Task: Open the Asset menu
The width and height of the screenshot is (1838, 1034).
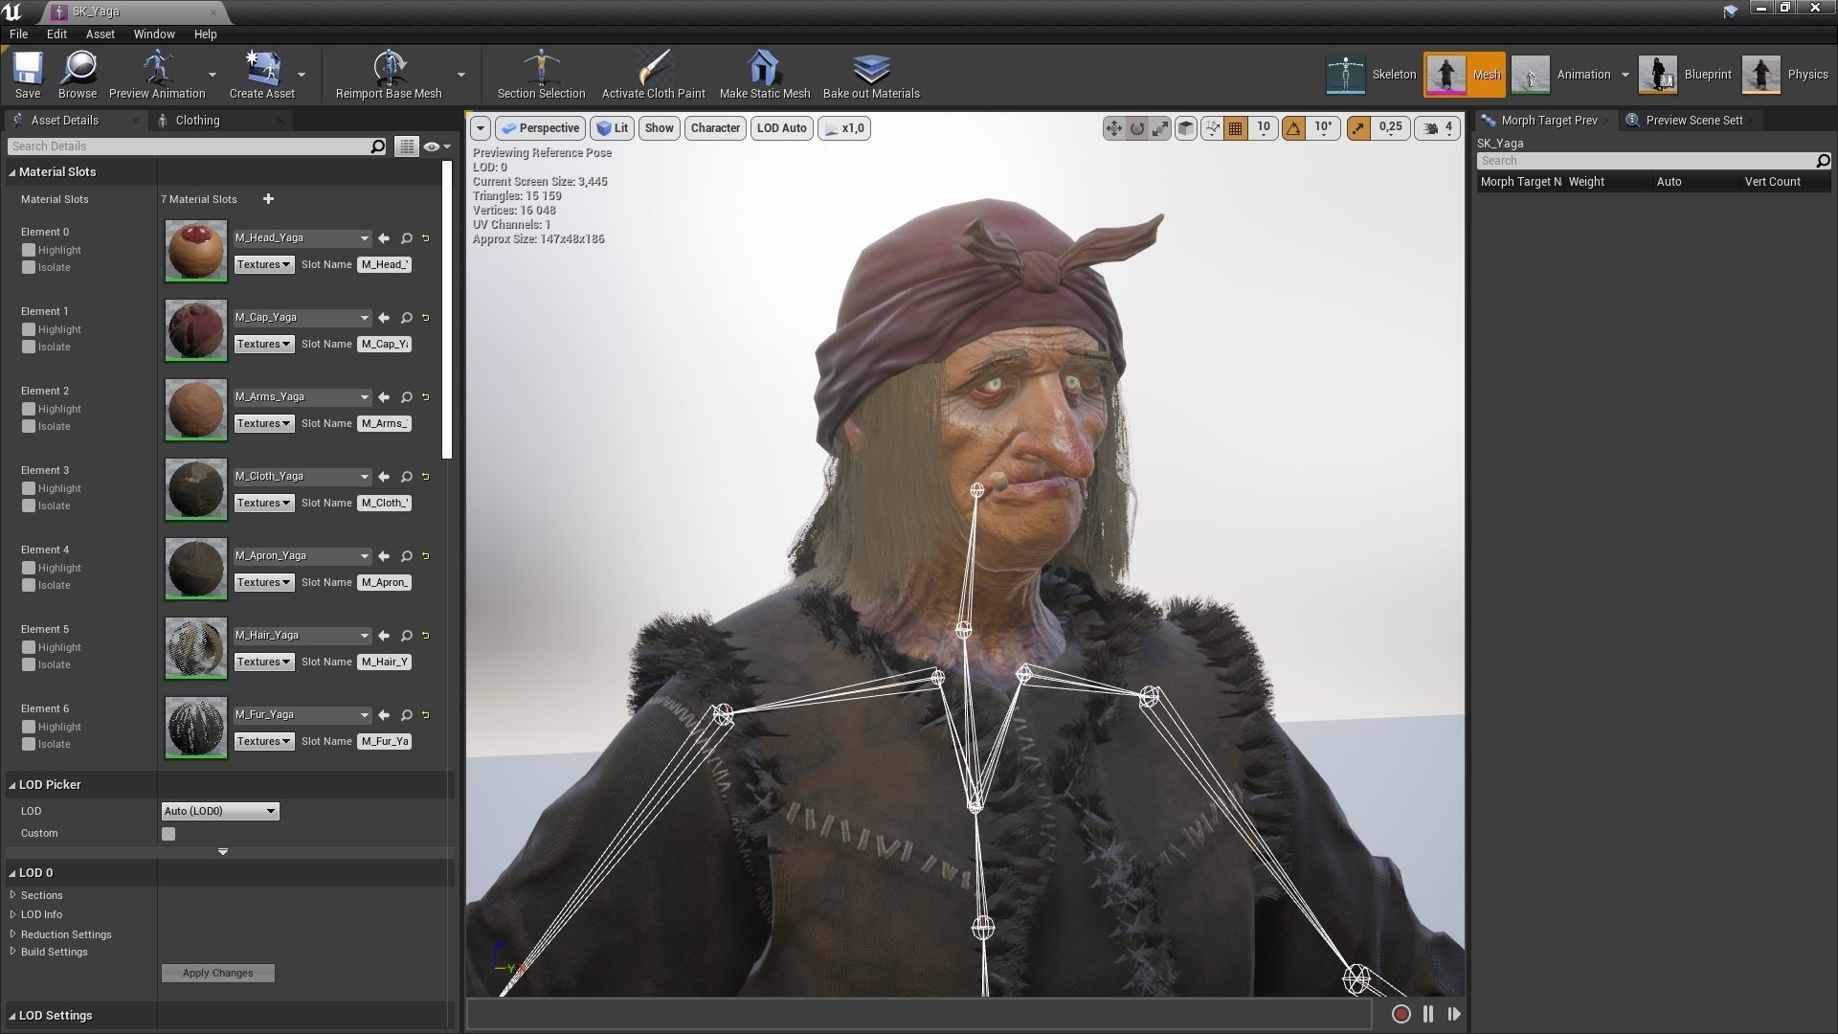Action: (x=100, y=34)
